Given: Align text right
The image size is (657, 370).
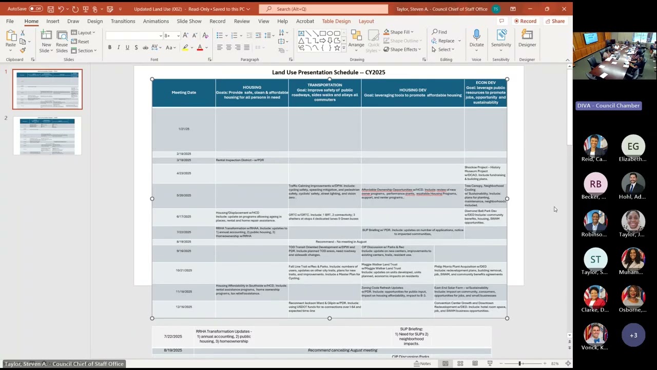Looking at the screenshot, I should [238, 47].
